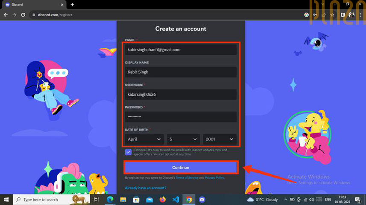This screenshot has height=205, width=366.
Task: Open Microsoft Store from the taskbar
Action: tap(136, 199)
